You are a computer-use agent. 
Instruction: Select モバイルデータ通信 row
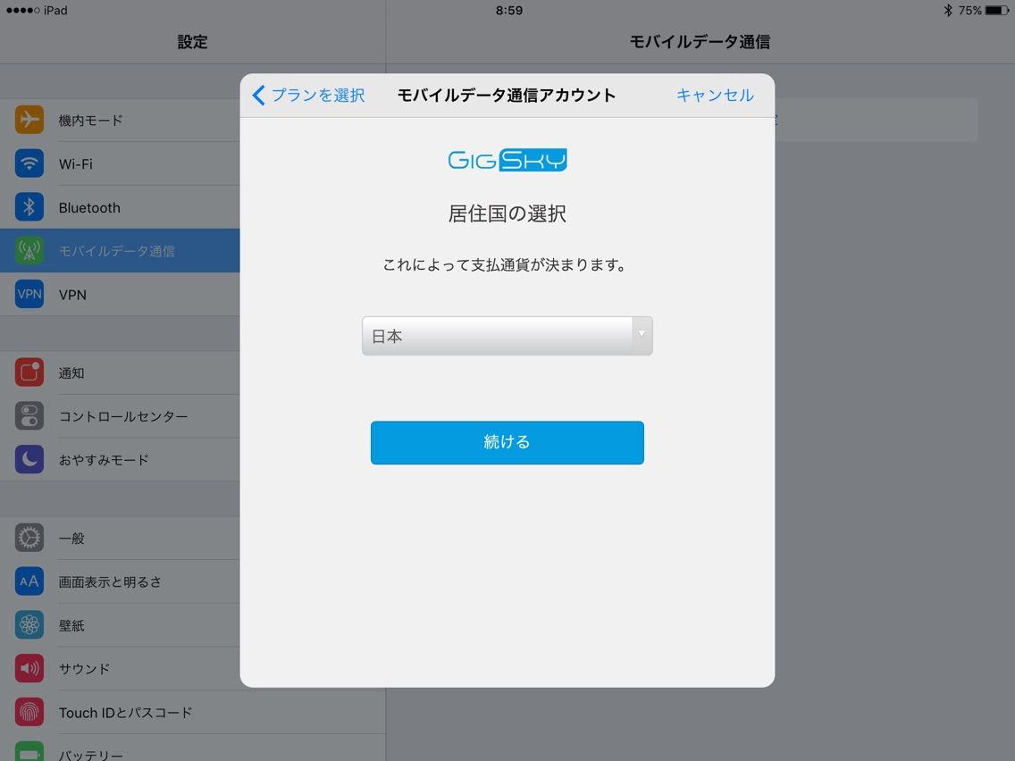point(120,250)
